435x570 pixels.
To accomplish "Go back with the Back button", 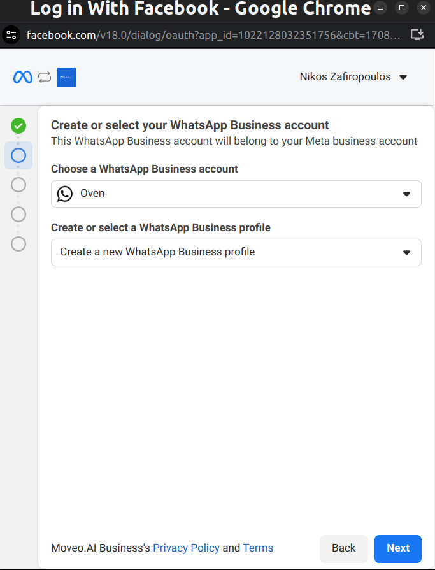I will click(x=344, y=548).
